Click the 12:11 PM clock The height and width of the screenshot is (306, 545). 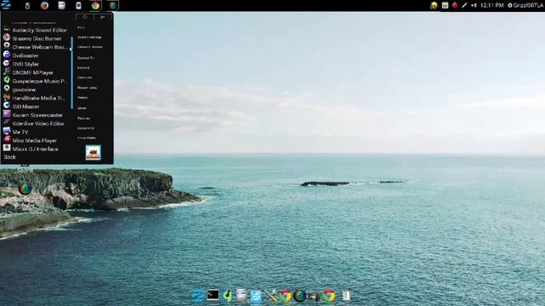pyautogui.click(x=492, y=5)
